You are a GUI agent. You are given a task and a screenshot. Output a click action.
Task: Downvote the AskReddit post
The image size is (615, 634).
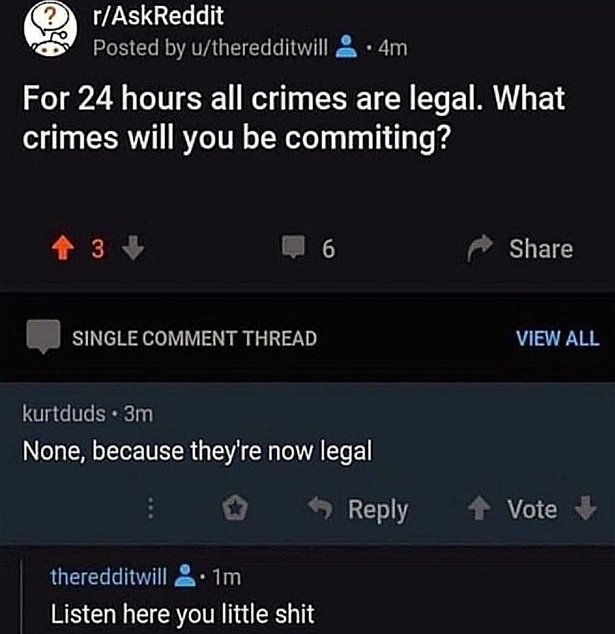point(133,247)
